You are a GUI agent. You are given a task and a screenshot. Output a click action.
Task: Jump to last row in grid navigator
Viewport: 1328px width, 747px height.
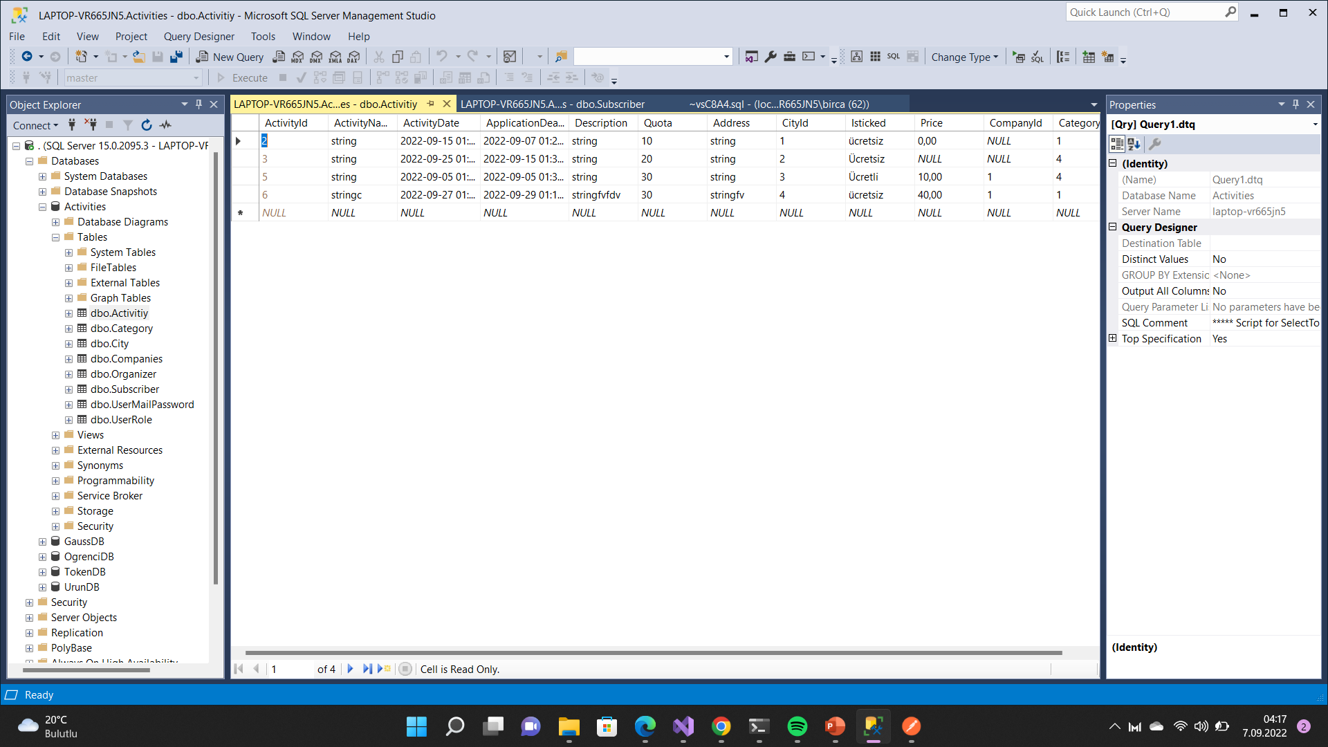pos(367,669)
